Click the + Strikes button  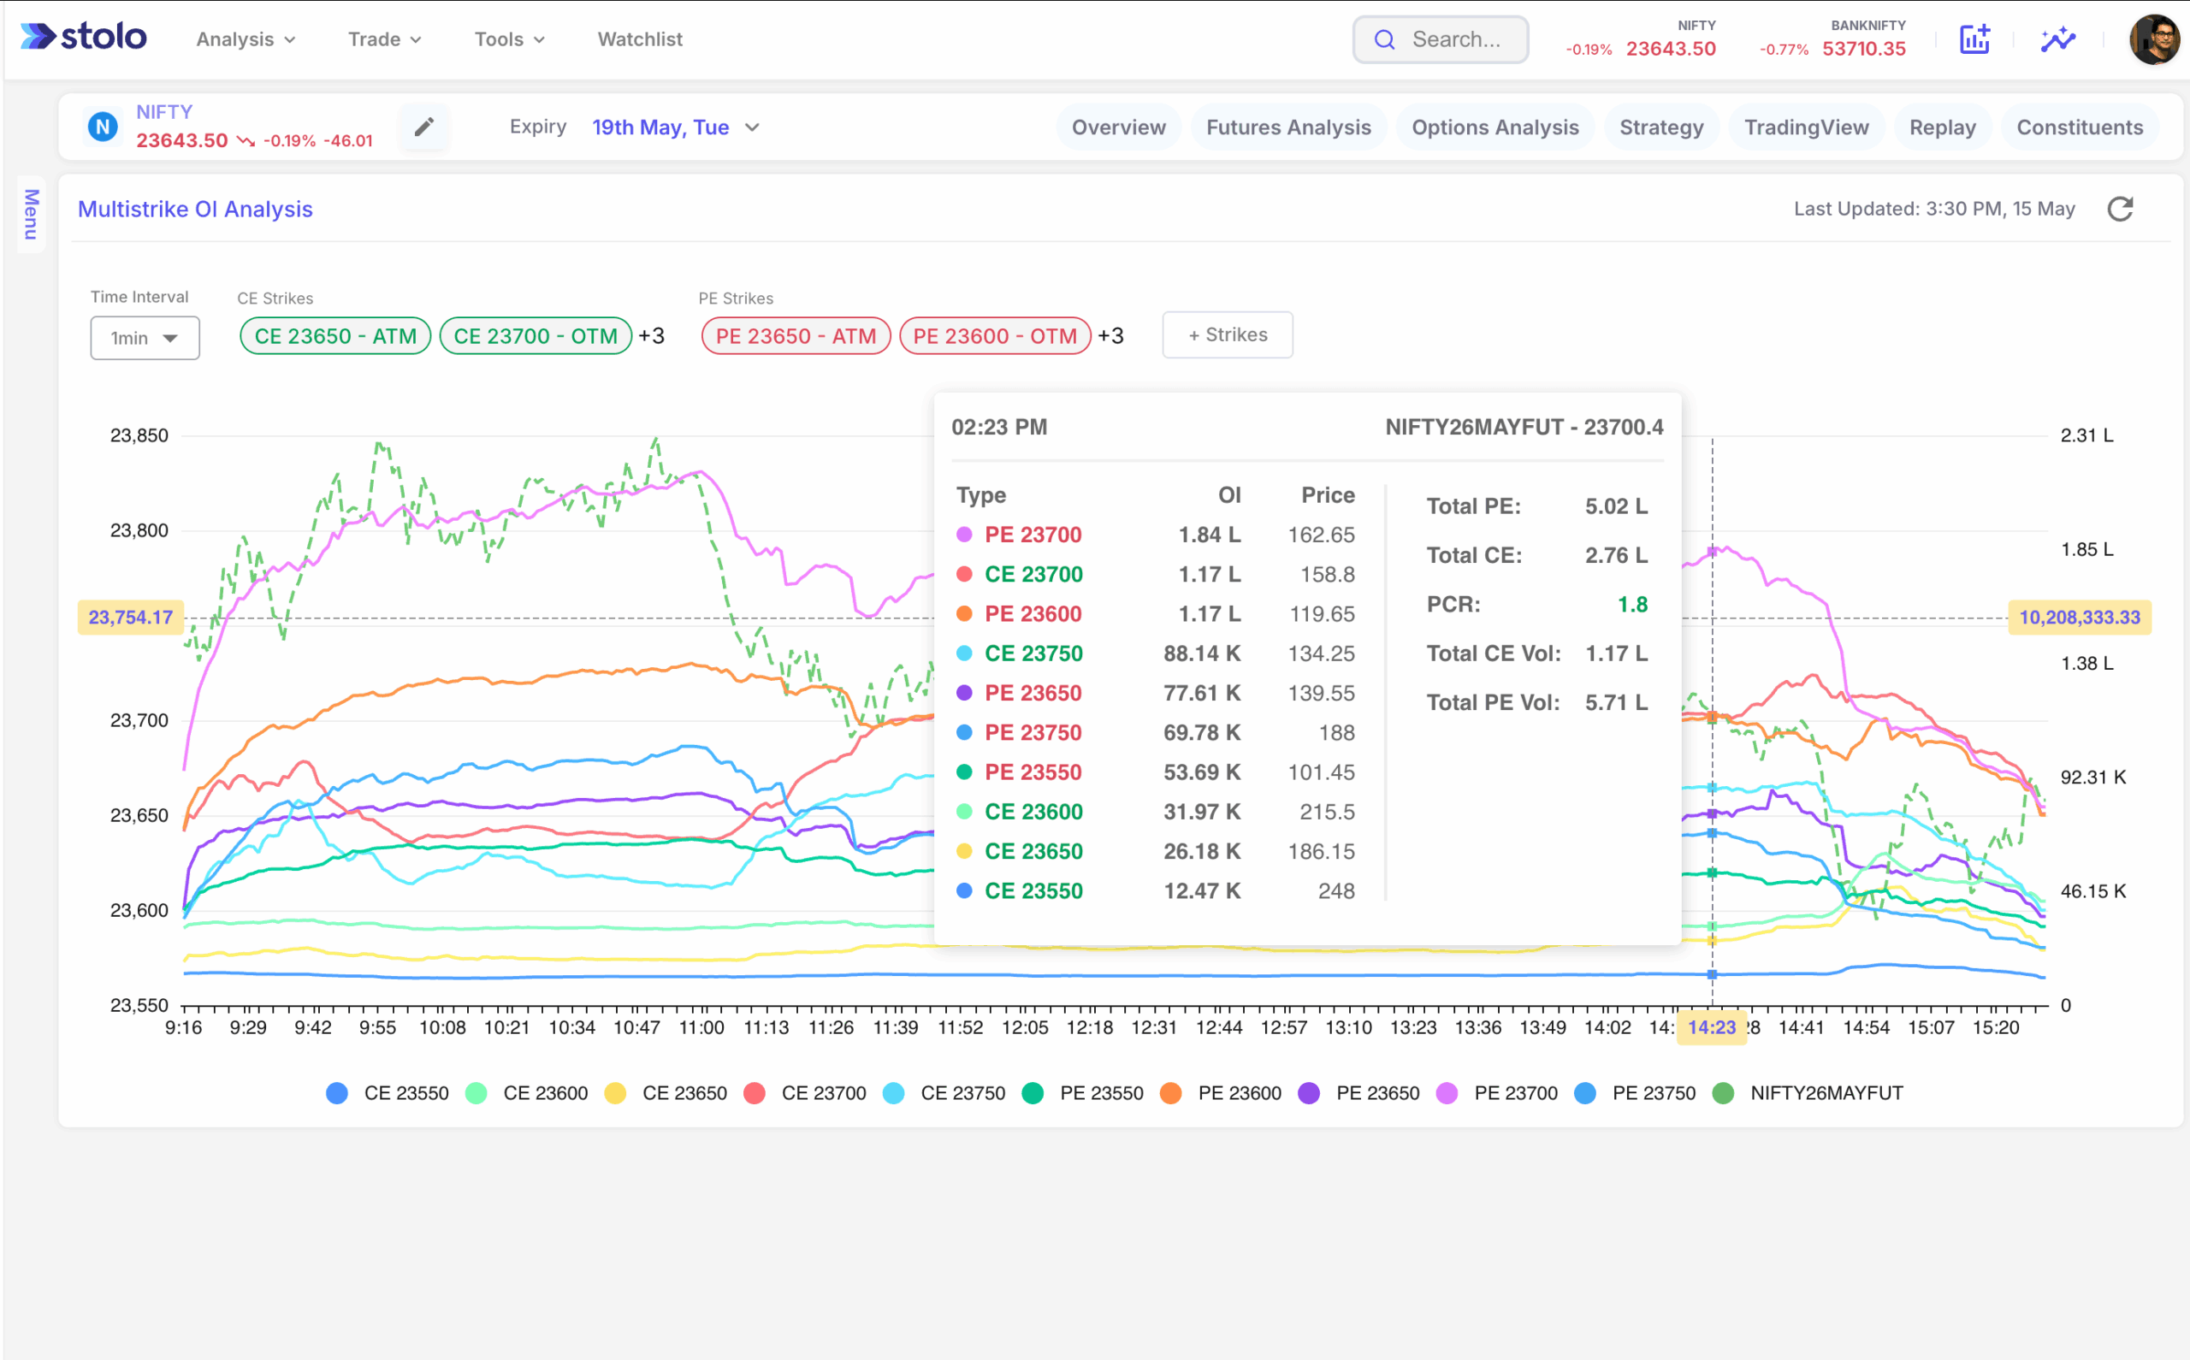click(1227, 334)
